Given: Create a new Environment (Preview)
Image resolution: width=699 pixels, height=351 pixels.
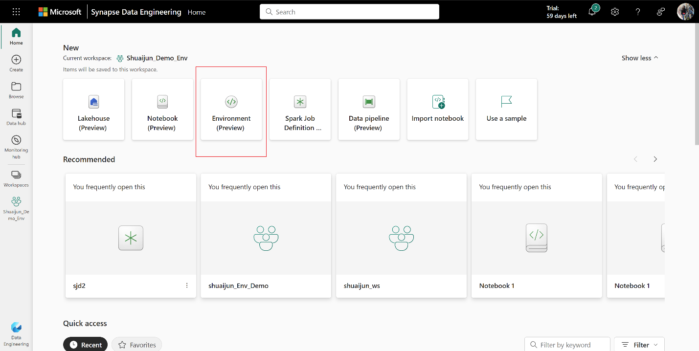Looking at the screenshot, I should click(231, 110).
